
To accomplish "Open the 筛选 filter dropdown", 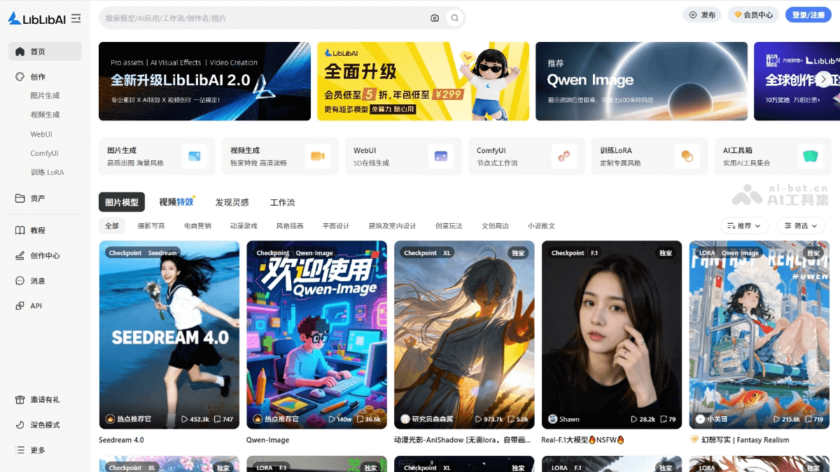I will (x=801, y=225).
